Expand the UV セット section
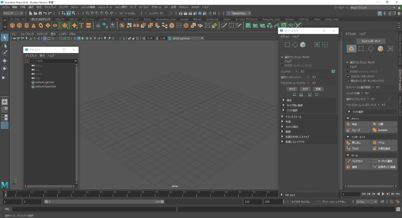The width and height of the screenshot is (402, 218). (x=309, y=195)
